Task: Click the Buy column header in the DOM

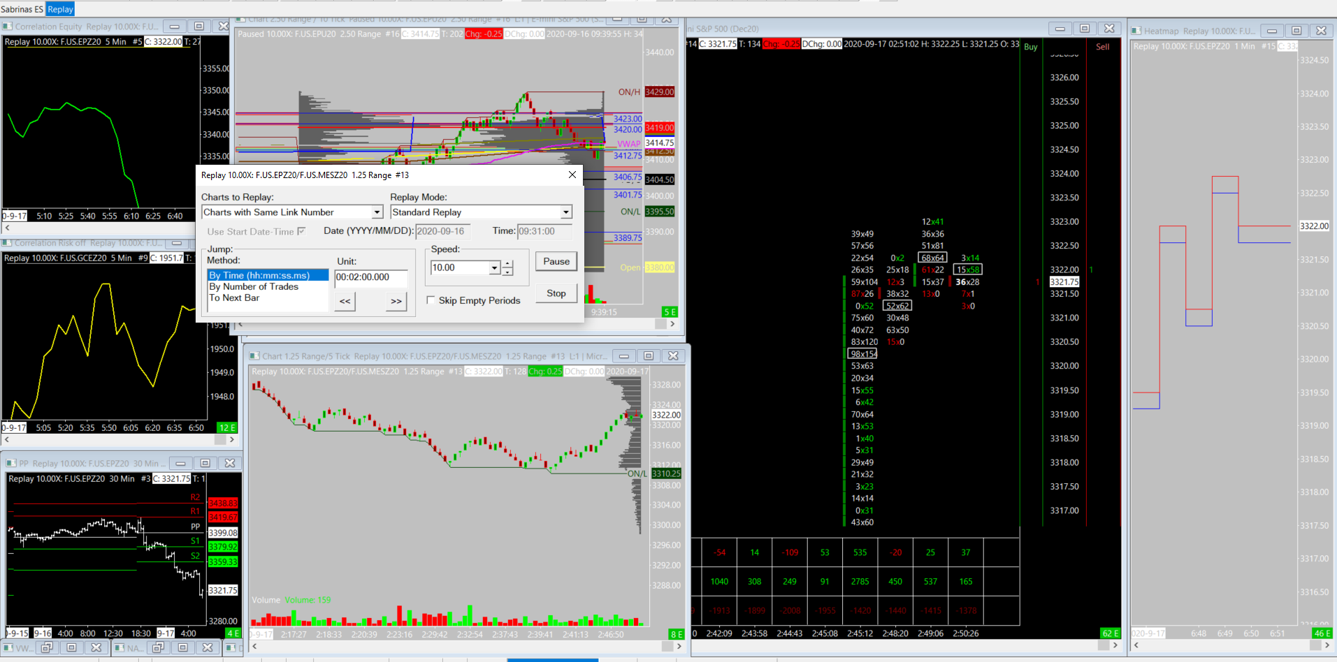Action: tap(1031, 47)
